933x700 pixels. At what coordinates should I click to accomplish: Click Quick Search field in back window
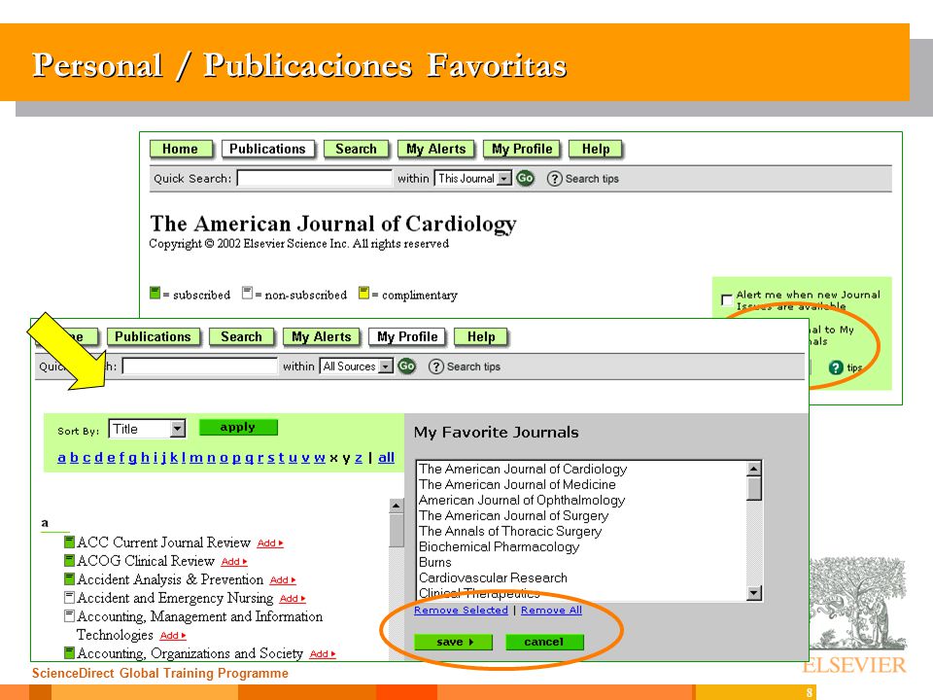click(314, 178)
